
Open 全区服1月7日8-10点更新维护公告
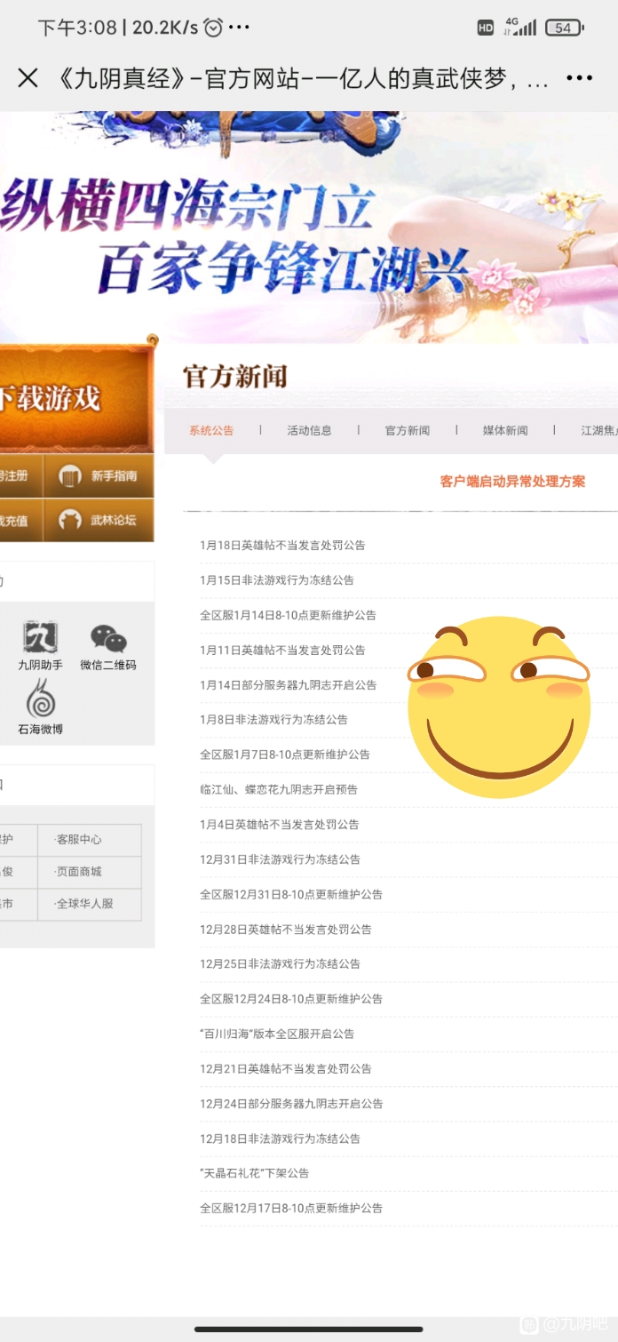coord(285,755)
